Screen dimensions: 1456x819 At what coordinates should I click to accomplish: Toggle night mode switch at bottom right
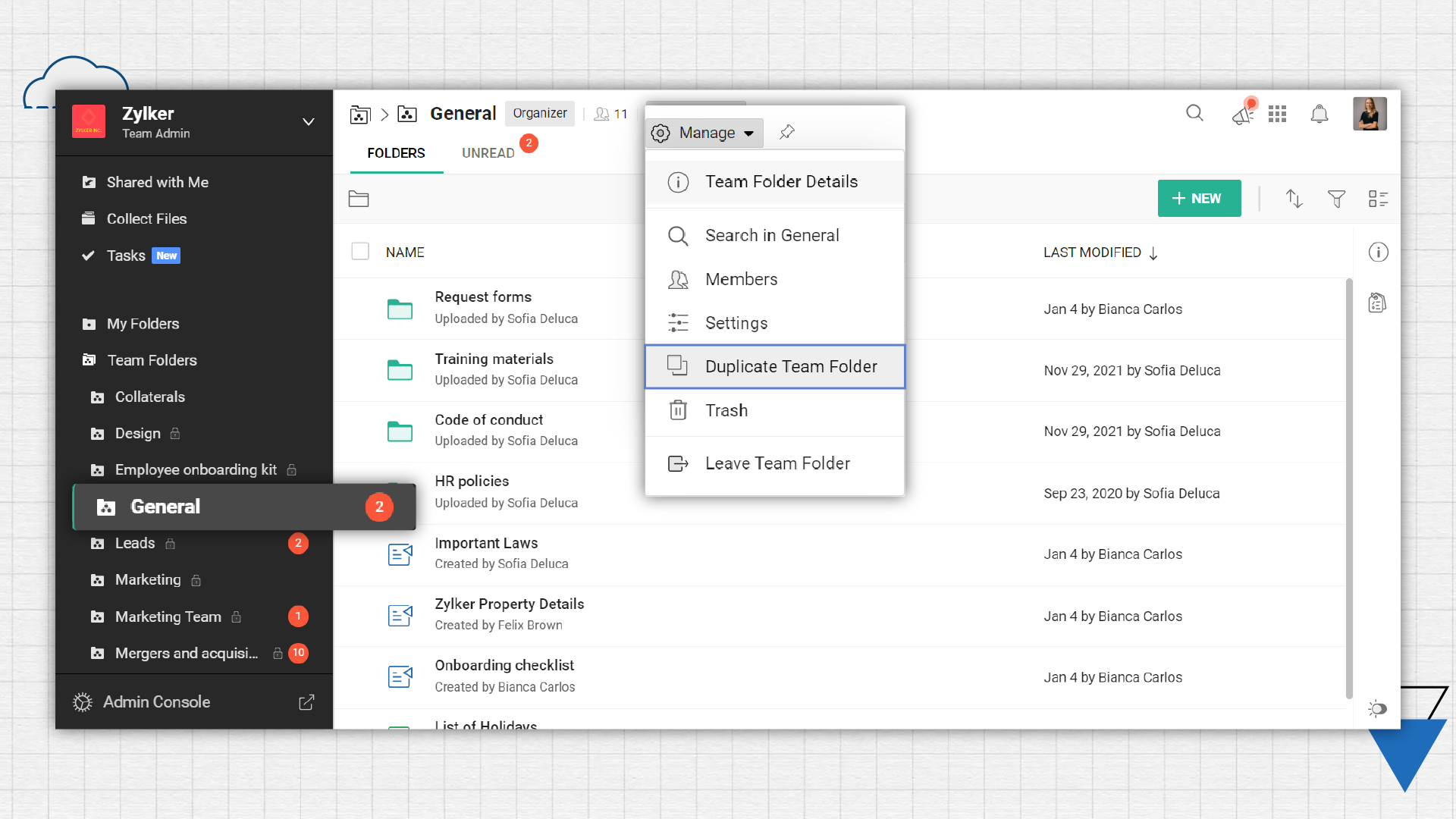tap(1378, 709)
